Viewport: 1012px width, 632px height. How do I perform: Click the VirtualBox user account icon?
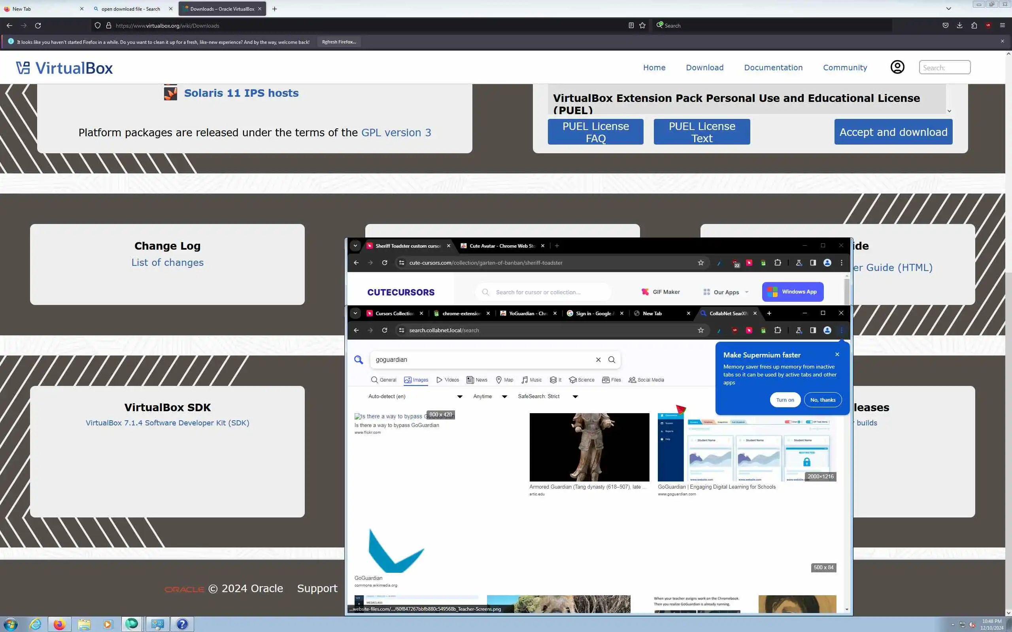pyautogui.click(x=897, y=67)
